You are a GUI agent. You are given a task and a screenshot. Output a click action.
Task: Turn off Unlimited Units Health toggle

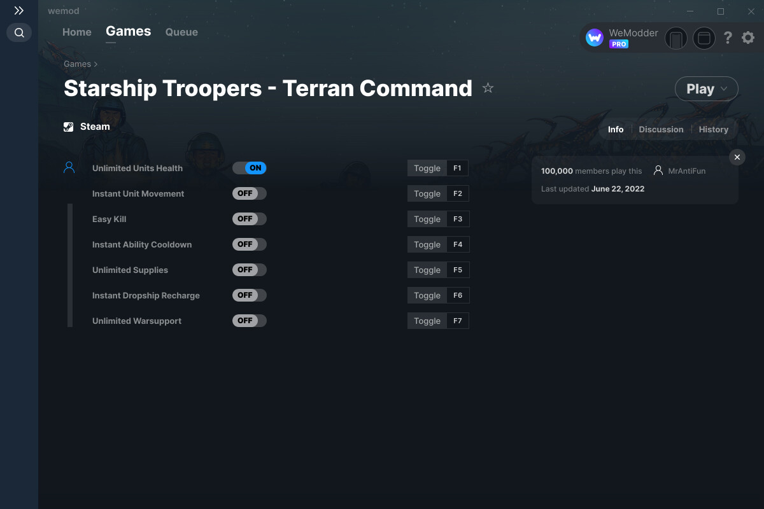[x=250, y=168]
